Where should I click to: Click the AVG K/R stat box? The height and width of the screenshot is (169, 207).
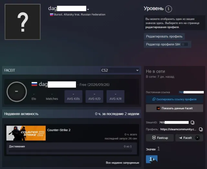tap(115, 96)
